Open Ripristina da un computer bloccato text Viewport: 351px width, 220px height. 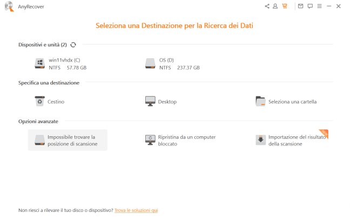pos(187,141)
